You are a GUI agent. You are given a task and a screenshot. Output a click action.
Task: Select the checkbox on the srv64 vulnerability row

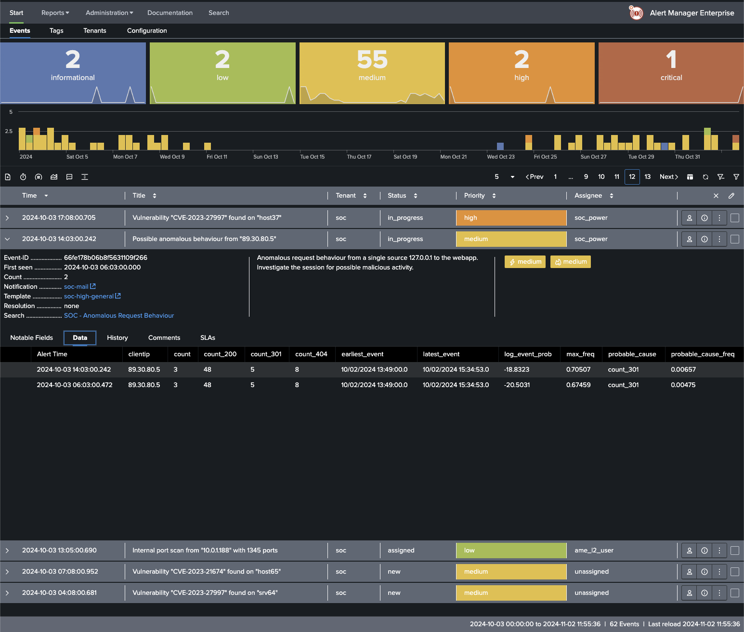735,592
